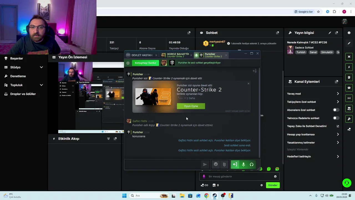This screenshot has height=200, width=355.
Task: Toggle chat bubble icon in right toolbar
Action: (349, 88)
